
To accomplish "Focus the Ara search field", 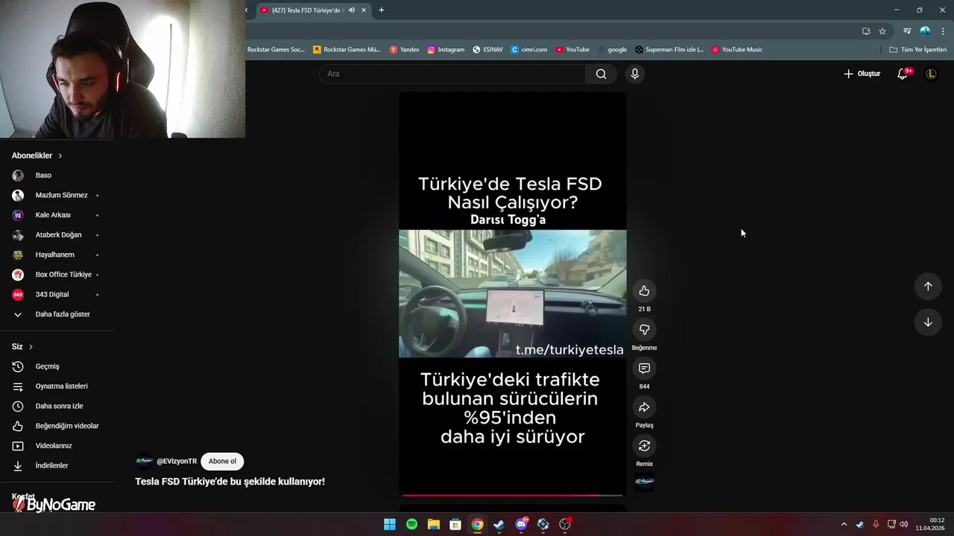I will 452,74.
